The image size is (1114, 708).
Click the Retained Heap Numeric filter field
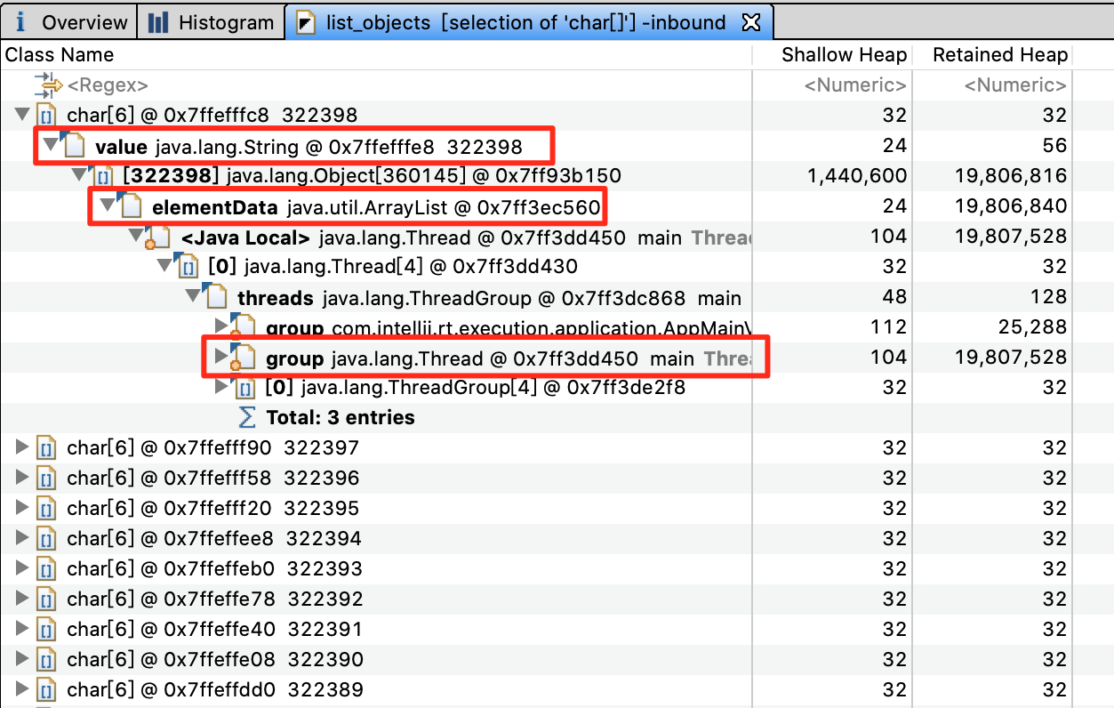coord(1015,85)
